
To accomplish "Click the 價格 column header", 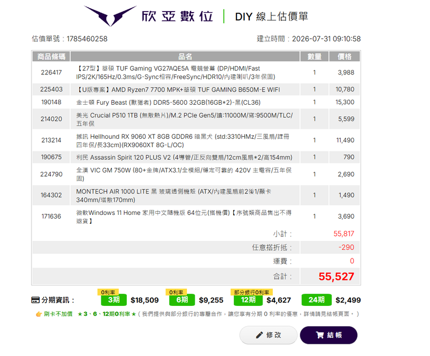I will (345, 56).
